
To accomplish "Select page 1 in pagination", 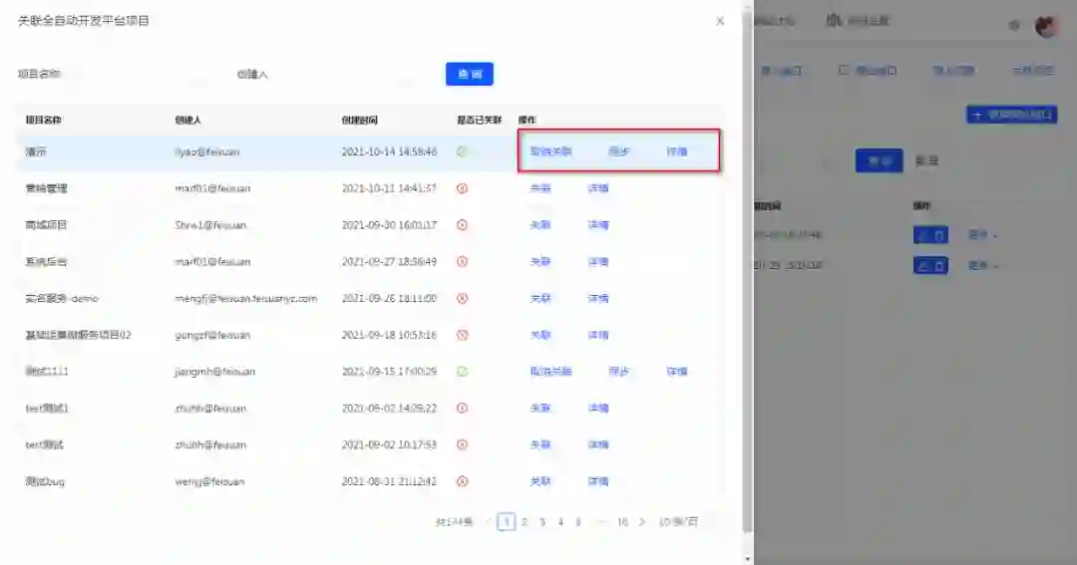I will point(507,522).
